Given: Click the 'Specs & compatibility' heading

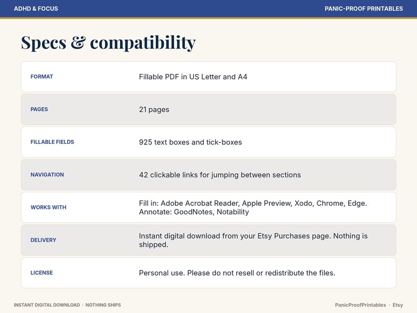Looking at the screenshot, I should pos(108,43).
